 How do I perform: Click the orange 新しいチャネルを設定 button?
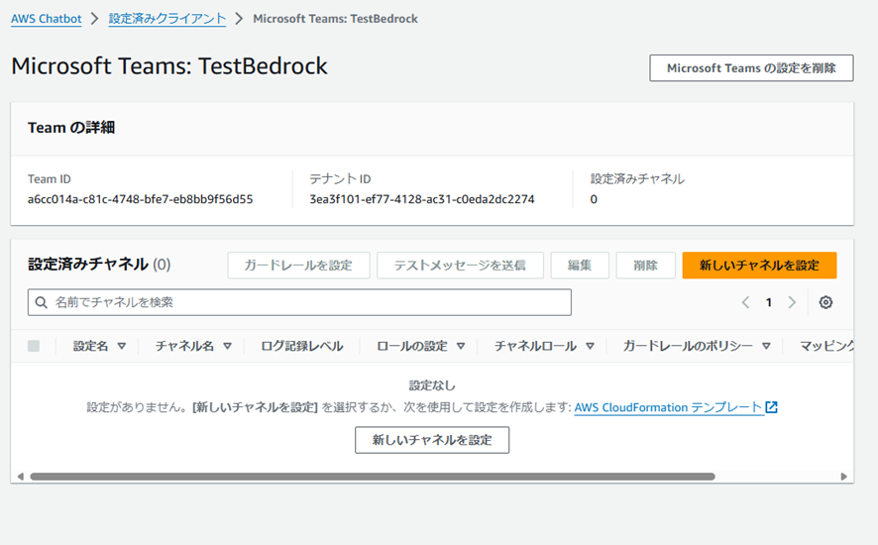[759, 265]
